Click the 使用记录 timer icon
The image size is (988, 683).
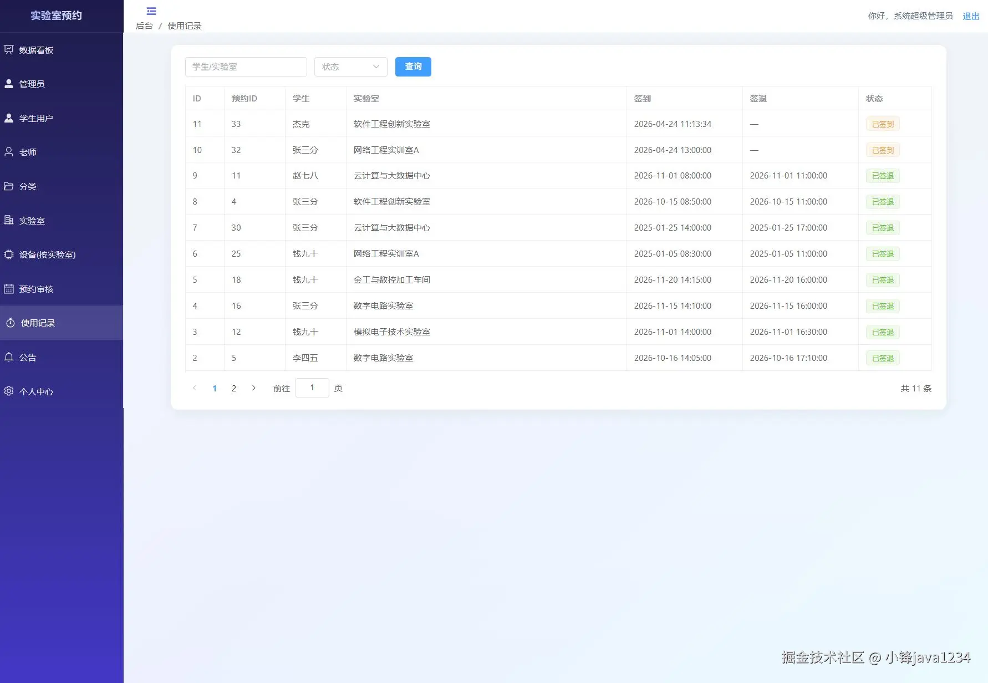point(11,323)
